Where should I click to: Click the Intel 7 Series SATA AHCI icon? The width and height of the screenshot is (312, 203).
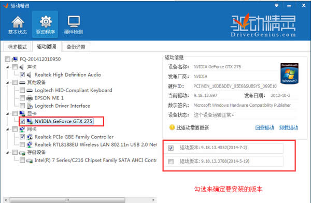pos(30,160)
